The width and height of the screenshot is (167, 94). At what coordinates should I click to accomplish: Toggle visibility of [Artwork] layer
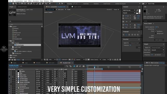(x=9, y=86)
